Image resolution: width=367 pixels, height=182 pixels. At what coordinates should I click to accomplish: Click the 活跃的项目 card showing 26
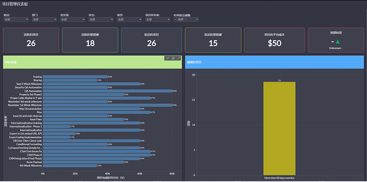point(31,39)
